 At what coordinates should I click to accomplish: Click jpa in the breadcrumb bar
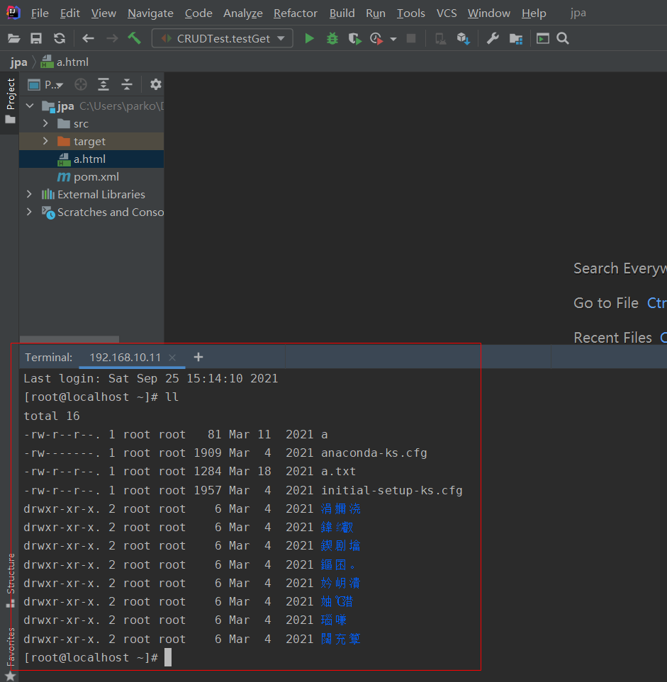(x=18, y=62)
